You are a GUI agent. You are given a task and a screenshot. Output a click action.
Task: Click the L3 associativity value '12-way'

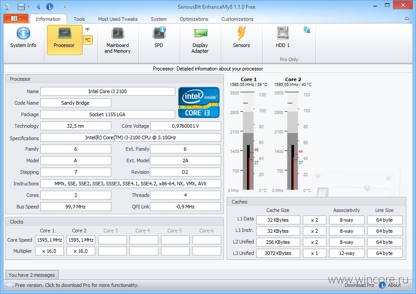(x=347, y=253)
